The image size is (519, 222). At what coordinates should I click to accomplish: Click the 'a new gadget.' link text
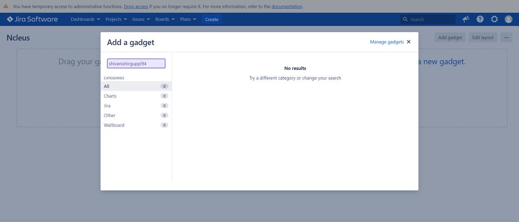(442, 61)
